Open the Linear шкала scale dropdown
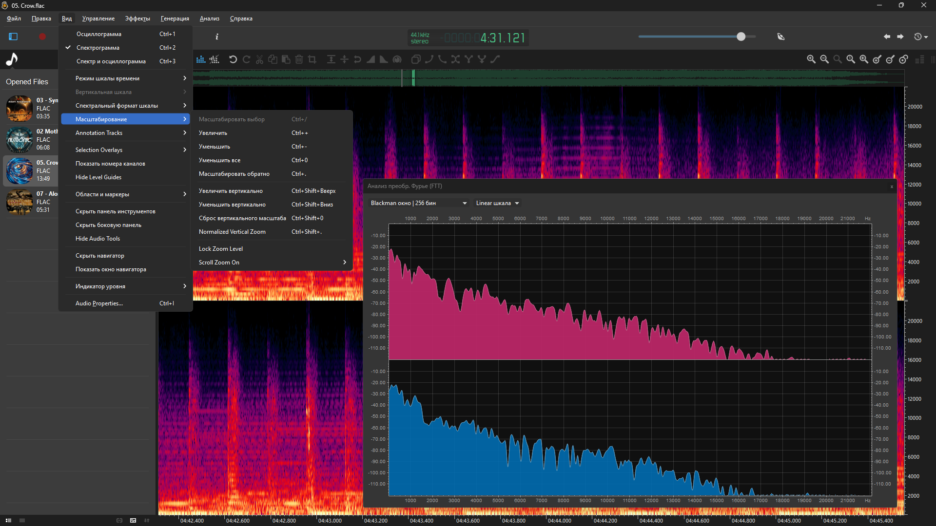Image resolution: width=936 pixels, height=526 pixels. tap(497, 203)
